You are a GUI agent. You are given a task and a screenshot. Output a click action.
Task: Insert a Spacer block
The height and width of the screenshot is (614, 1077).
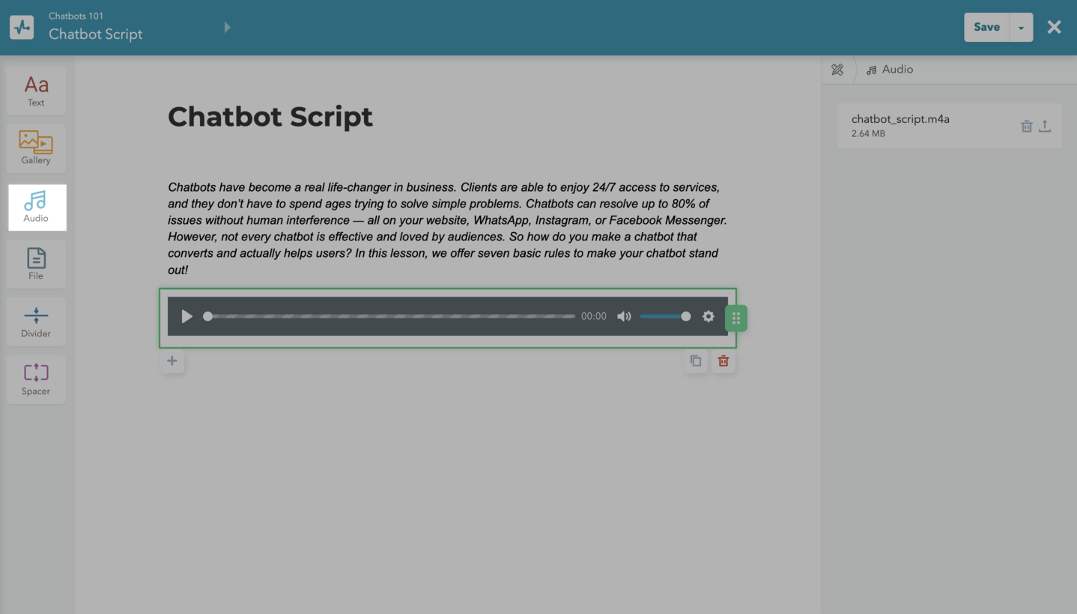[x=36, y=380]
